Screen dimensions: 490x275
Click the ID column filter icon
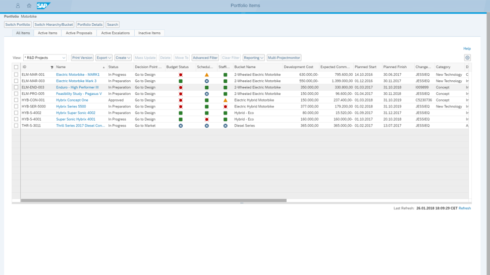pyautogui.click(x=52, y=68)
